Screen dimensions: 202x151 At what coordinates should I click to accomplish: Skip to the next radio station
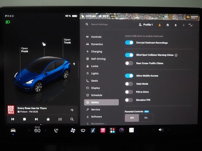[x=36, y=119]
